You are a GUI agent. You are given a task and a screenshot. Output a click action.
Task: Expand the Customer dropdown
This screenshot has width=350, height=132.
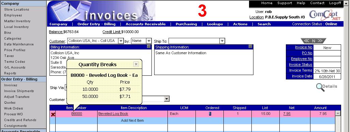tap(121, 41)
